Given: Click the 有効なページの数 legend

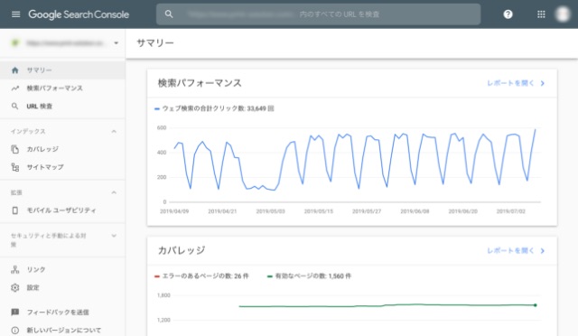Looking at the screenshot, I should pos(309,276).
